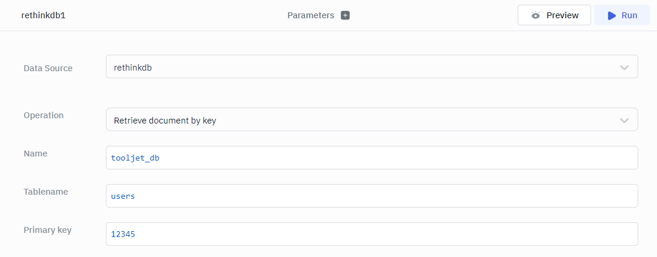657x257 pixels.
Task: Run the rethinkdb1 query
Action: coord(622,15)
